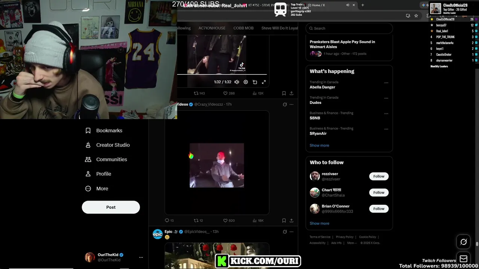Follow the Chart शाला account
This screenshot has width=479, height=269.
[x=379, y=192]
